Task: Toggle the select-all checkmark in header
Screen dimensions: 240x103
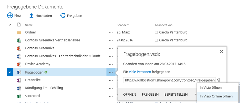Action: tap(10, 25)
